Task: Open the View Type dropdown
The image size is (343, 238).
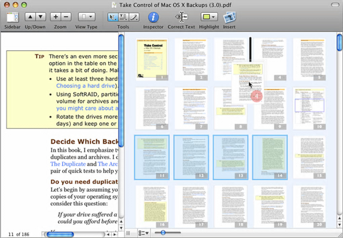Action: 87,17
